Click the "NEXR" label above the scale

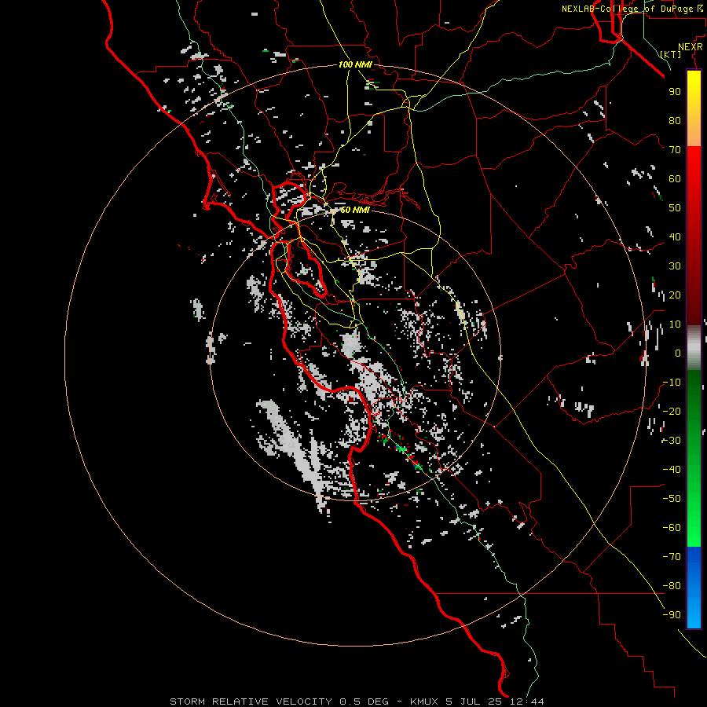[691, 47]
